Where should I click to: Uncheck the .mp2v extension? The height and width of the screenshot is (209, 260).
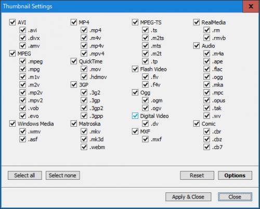[23, 92]
